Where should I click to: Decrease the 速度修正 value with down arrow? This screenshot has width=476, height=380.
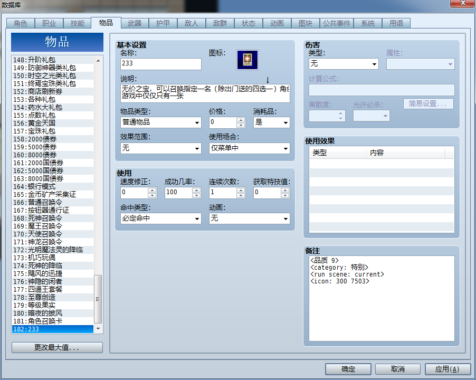tap(152, 195)
